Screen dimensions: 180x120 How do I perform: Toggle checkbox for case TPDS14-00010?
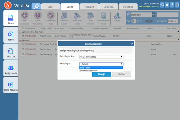click(x=23, y=54)
